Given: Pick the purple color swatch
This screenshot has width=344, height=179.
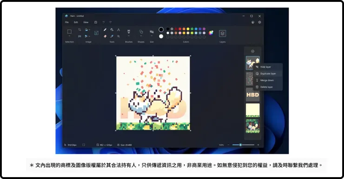Looking at the screenshot, I should pos(204,29).
